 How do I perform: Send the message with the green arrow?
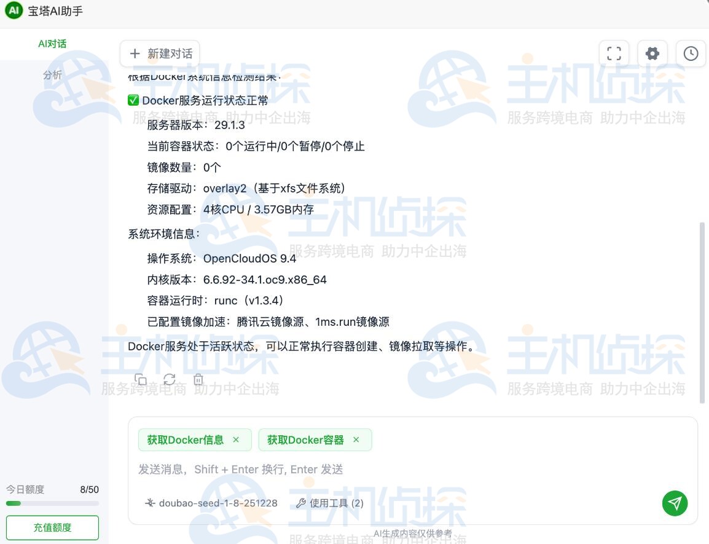point(675,503)
